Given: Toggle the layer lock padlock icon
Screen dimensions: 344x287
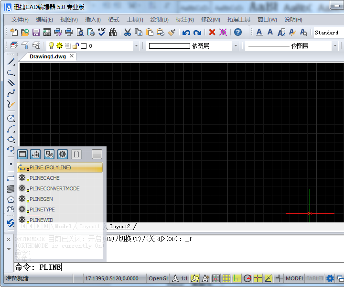Looking at the screenshot, I should click(75, 45).
